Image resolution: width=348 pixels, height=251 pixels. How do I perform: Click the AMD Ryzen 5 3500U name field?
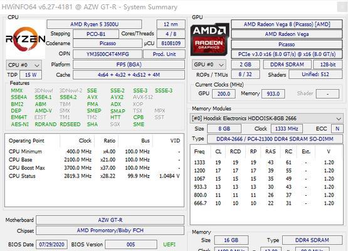(94, 24)
